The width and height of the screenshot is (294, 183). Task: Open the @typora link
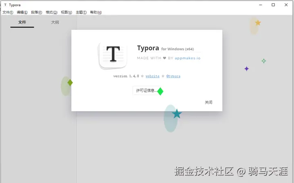coord(173,76)
